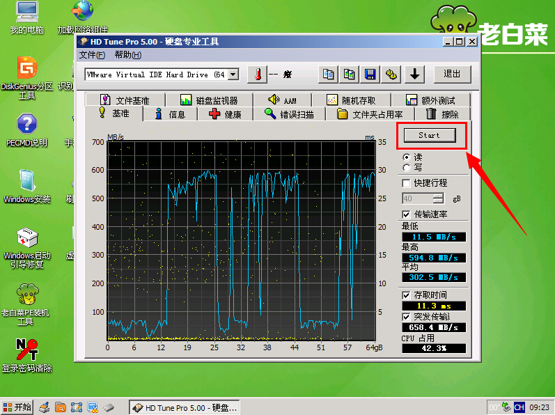Open 老白菜PE装机工具 desktop icon
Viewport: 555px width, 415px height.
[26, 304]
